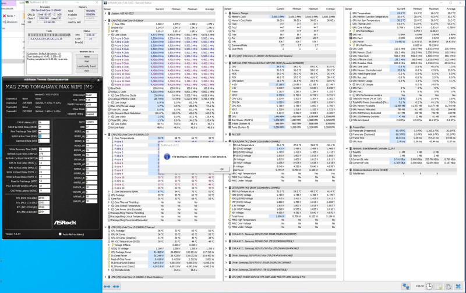Viewport: 466px width, 293px height.
Task: Expand the C-State Residency CPU section
Action: point(105,277)
